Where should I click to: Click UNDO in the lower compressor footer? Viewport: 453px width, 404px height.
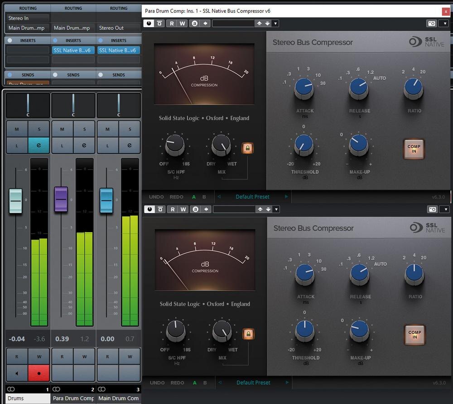coord(157,383)
